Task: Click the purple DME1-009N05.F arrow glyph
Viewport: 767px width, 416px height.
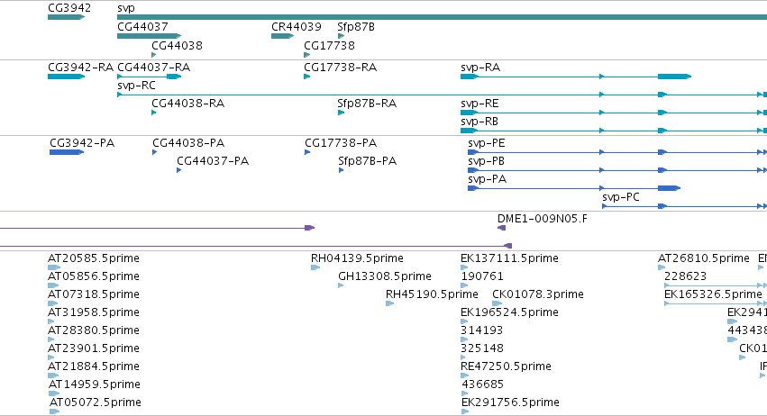Action: (x=501, y=229)
